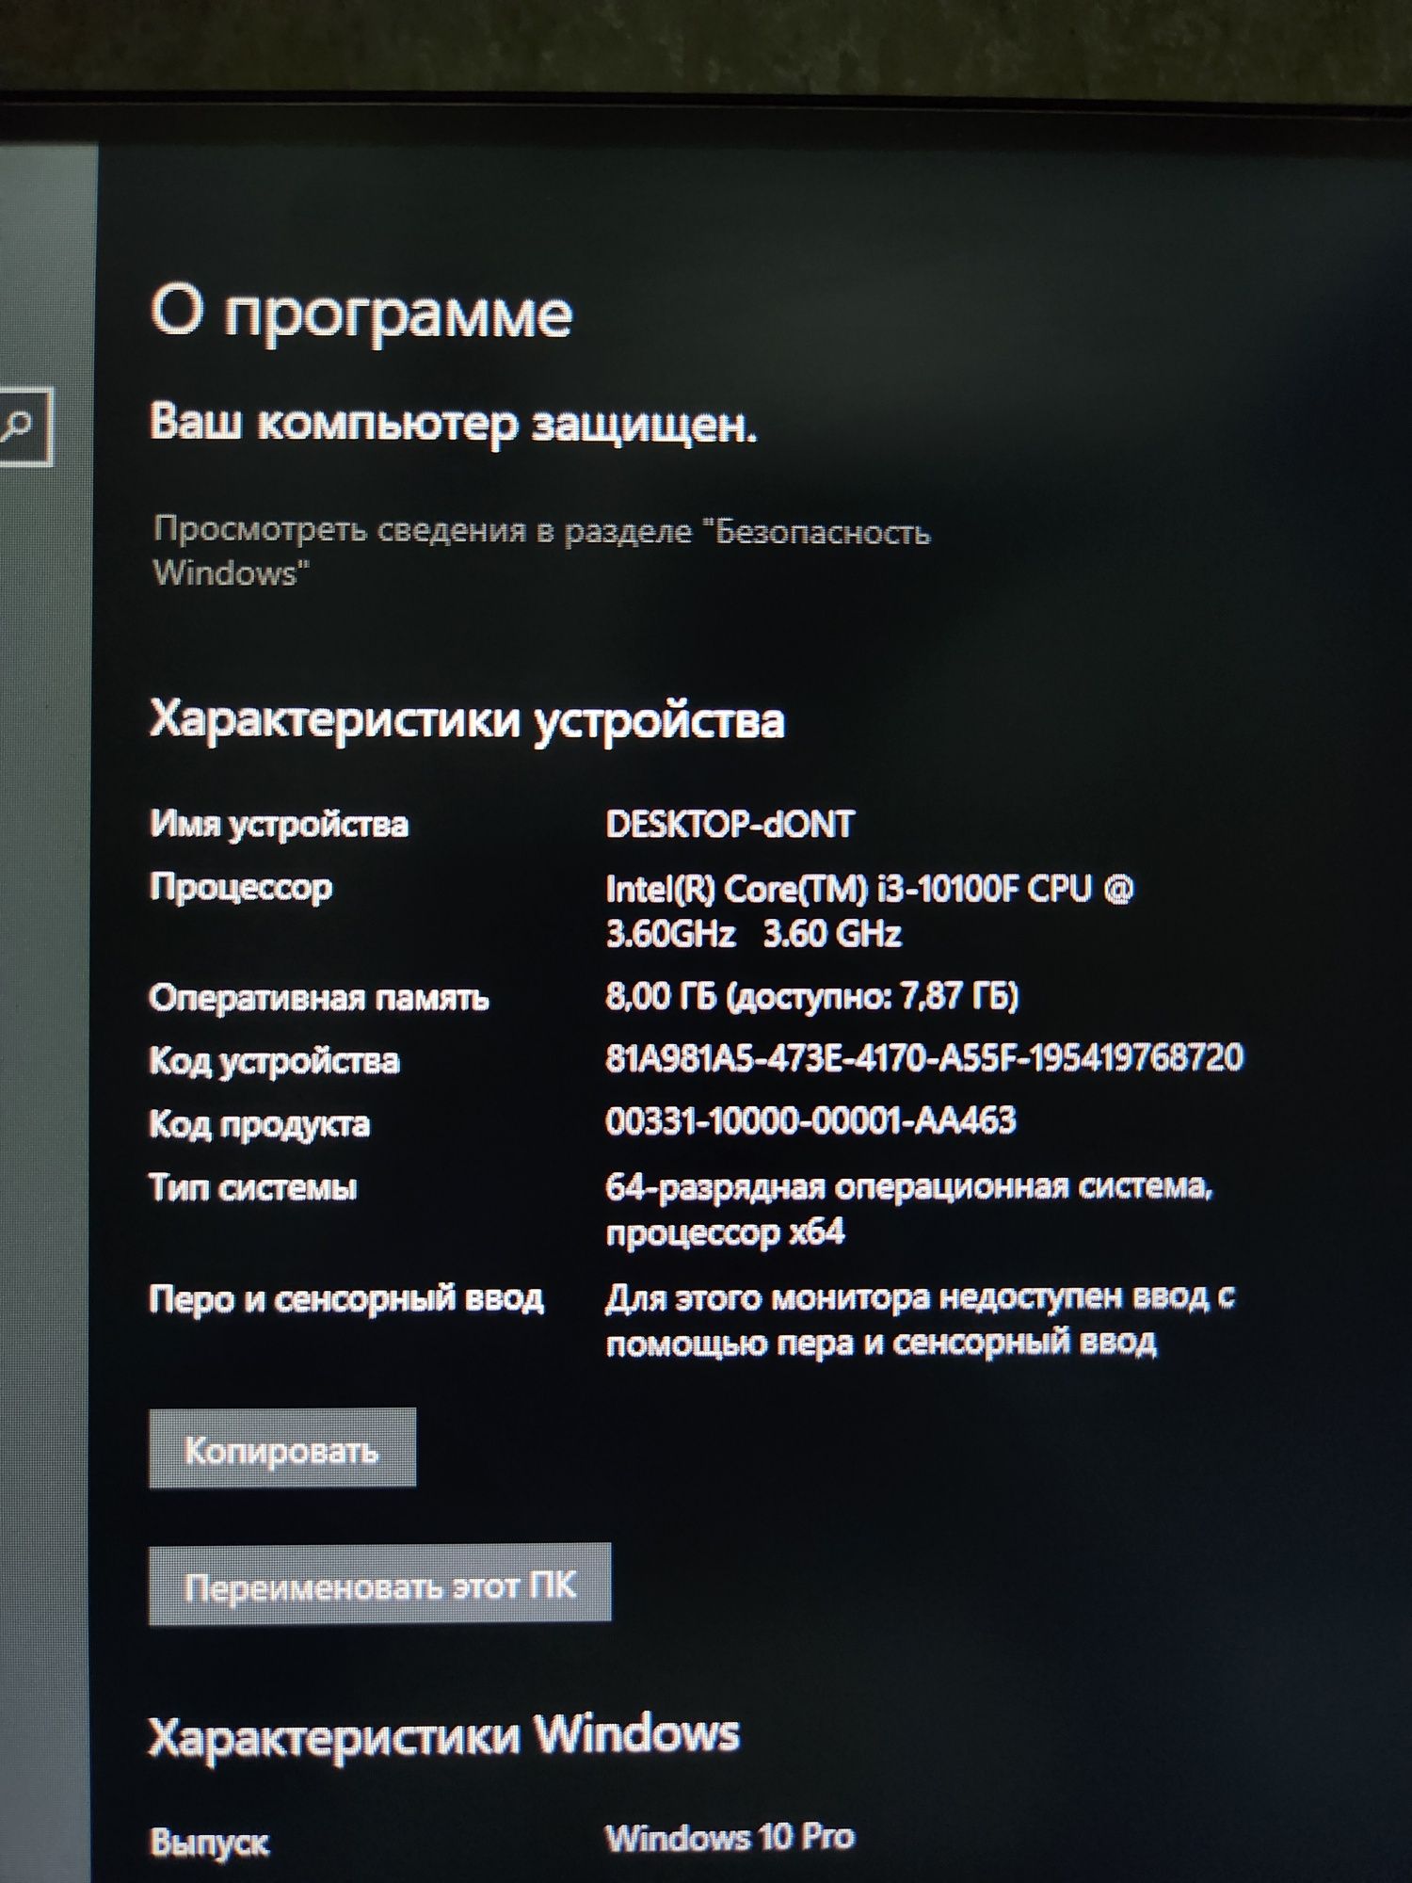Click the Имя устройства label
The image size is (1412, 1883).
click(x=279, y=825)
